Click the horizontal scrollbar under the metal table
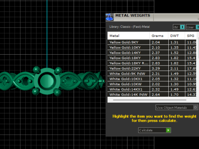The image size is (199, 149). (x=150, y=100)
